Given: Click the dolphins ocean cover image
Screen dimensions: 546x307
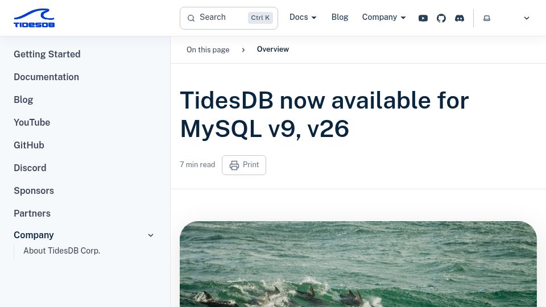Looking at the screenshot, I should click(x=358, y=264).
